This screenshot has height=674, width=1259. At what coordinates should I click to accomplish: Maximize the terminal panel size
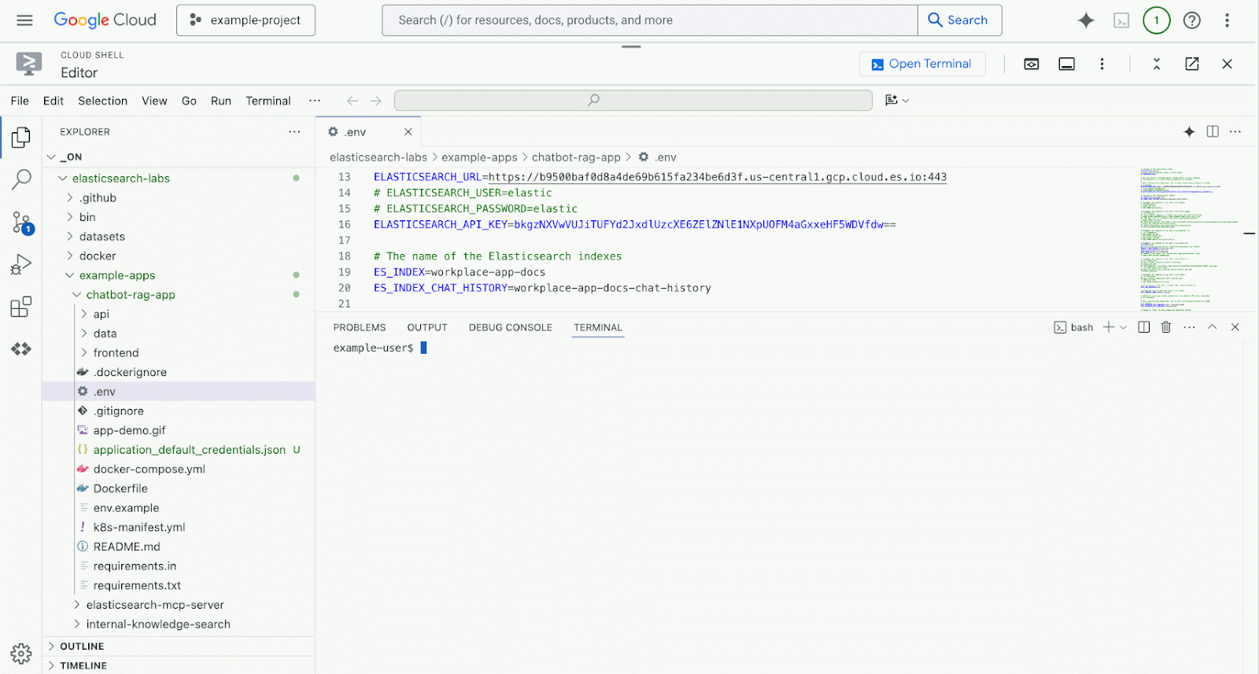click(1213, 327)
